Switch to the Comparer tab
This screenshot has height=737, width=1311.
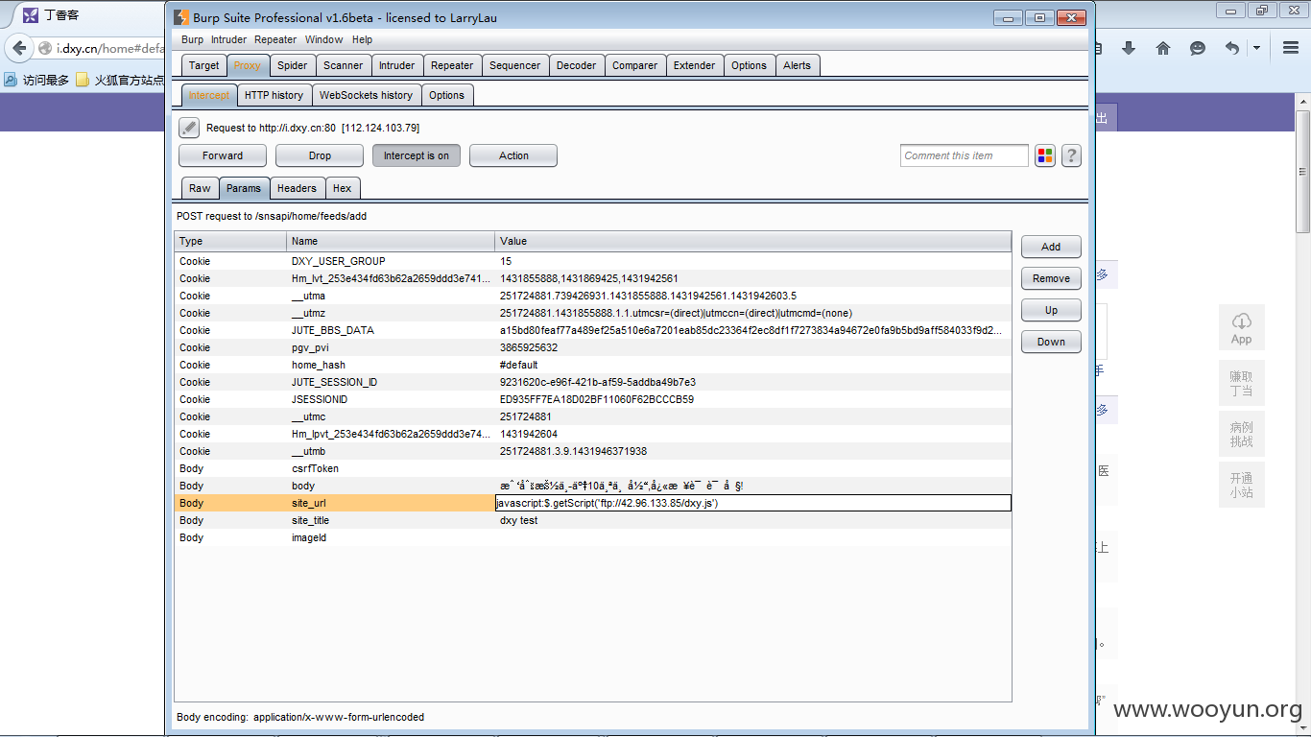[634, 65]
